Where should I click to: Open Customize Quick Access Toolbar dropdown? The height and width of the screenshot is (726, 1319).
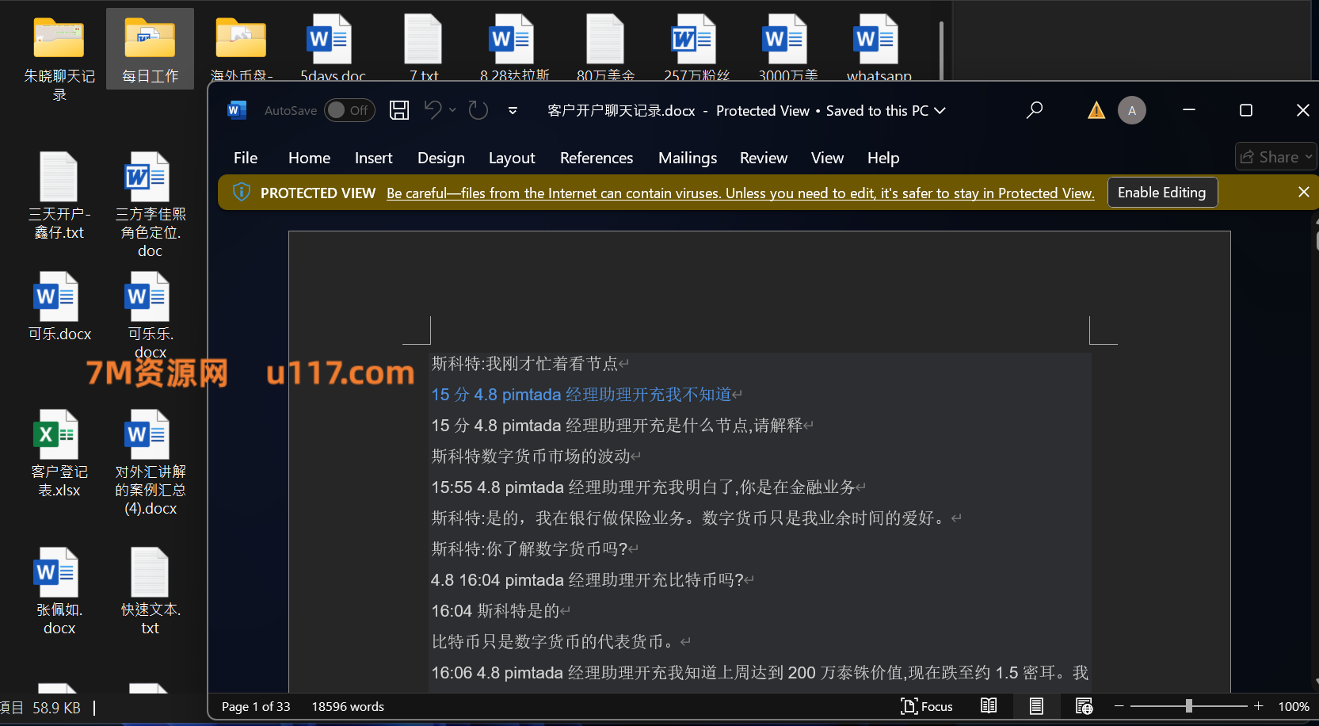[x=513, y=110]
